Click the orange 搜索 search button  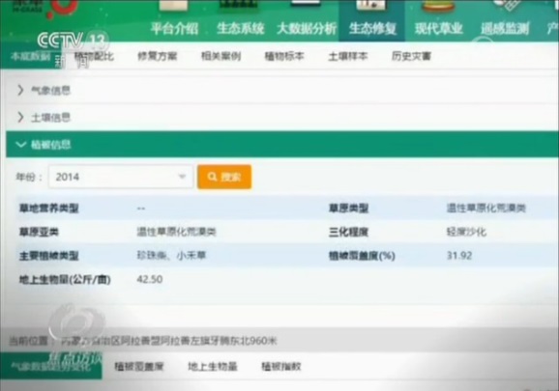tap(224, 177)
